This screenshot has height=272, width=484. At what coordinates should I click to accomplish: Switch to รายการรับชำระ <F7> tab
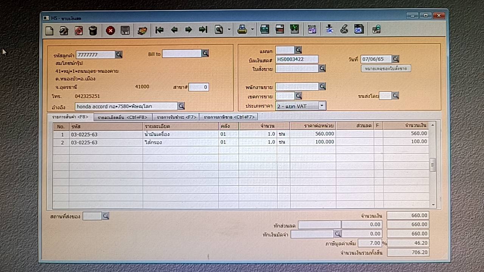176,117
